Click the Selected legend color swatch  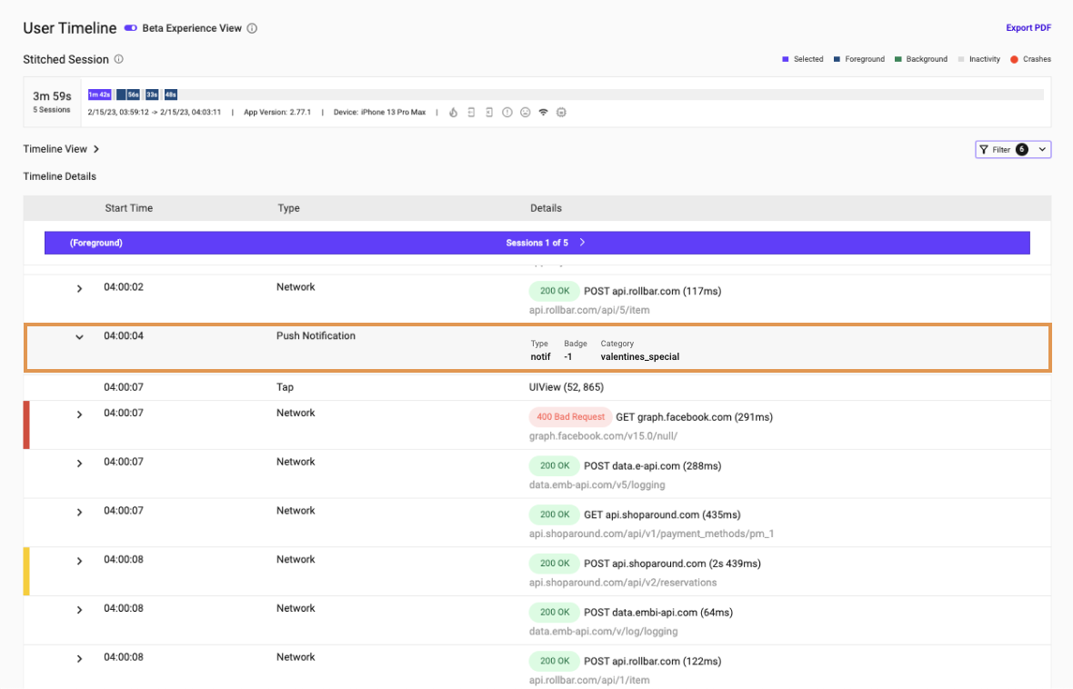(x=785, y=59)
